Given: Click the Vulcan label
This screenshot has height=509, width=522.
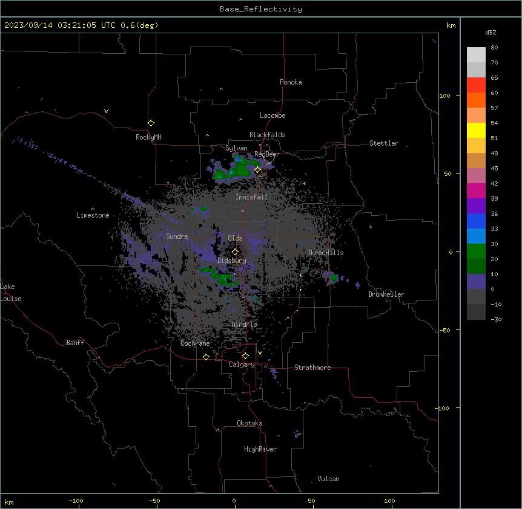Looking at the screenshot, I should (x=329, y=479).
